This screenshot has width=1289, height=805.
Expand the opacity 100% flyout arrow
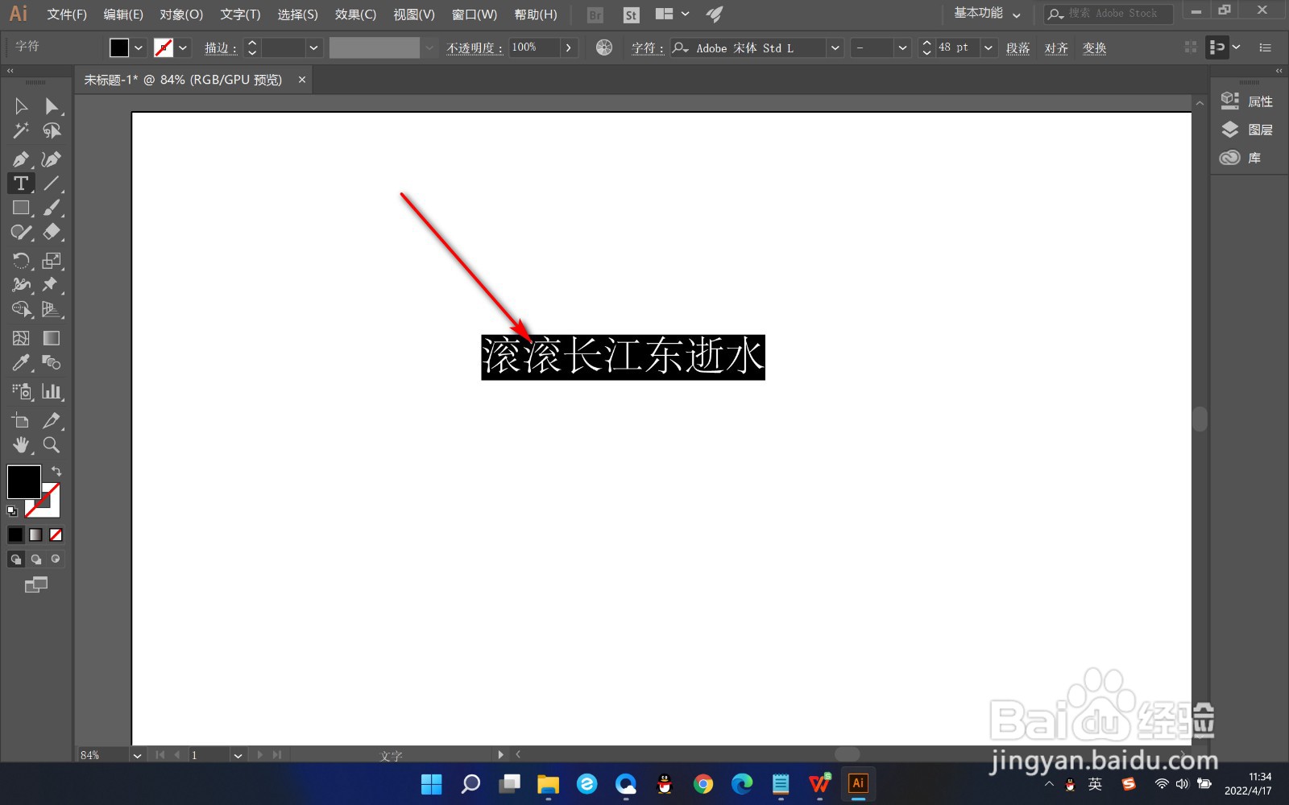569,47
